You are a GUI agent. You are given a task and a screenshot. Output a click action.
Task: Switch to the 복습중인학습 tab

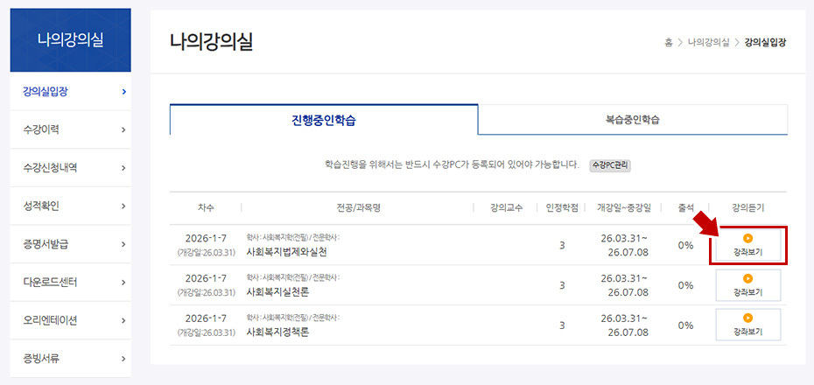(632, 120)
